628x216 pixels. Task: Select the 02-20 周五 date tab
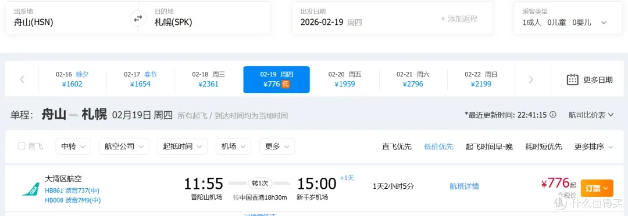[x=345, y=79]
